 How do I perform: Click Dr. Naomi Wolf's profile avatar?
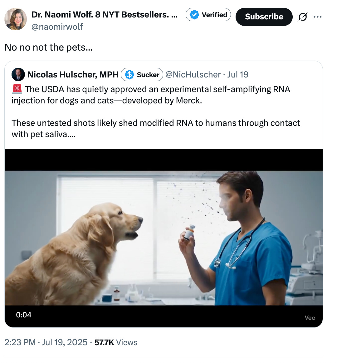tap(16, 19)
